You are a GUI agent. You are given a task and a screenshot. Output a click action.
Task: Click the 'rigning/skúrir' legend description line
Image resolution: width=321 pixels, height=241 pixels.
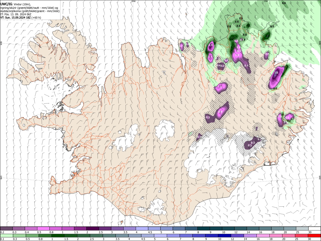tap(29, 8)
